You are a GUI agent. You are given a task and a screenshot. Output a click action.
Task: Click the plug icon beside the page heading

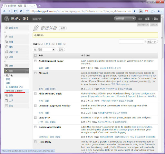coord(36,28)
